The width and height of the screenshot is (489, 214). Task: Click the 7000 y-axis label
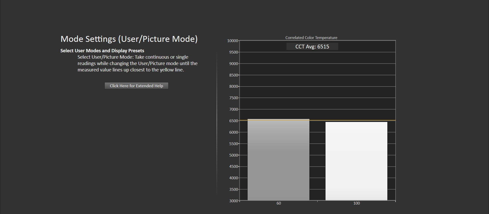pyautogui.click(x=233, y=109)
